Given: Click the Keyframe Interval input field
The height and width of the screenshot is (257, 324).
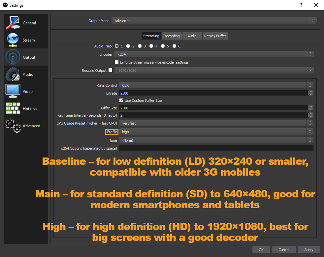Looking at the screenshot, I should 214,115.
